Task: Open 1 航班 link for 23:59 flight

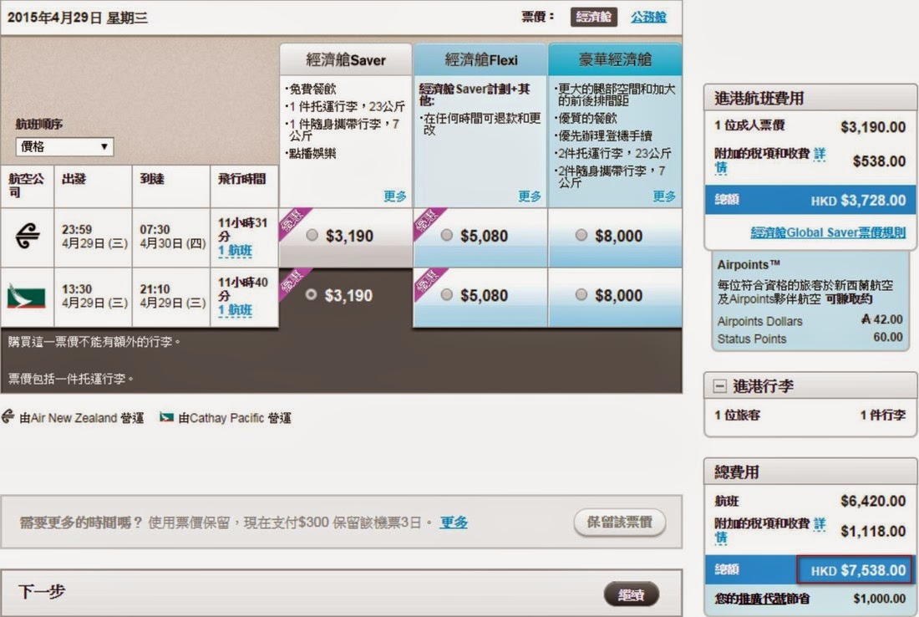Action: click(235, 250)
